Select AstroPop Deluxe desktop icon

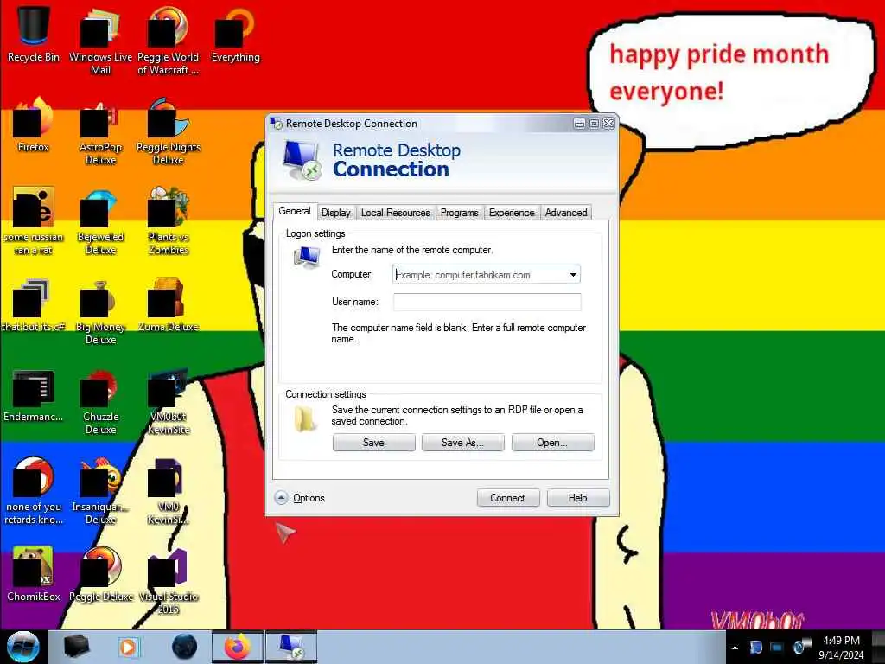(x=100, y=131)
